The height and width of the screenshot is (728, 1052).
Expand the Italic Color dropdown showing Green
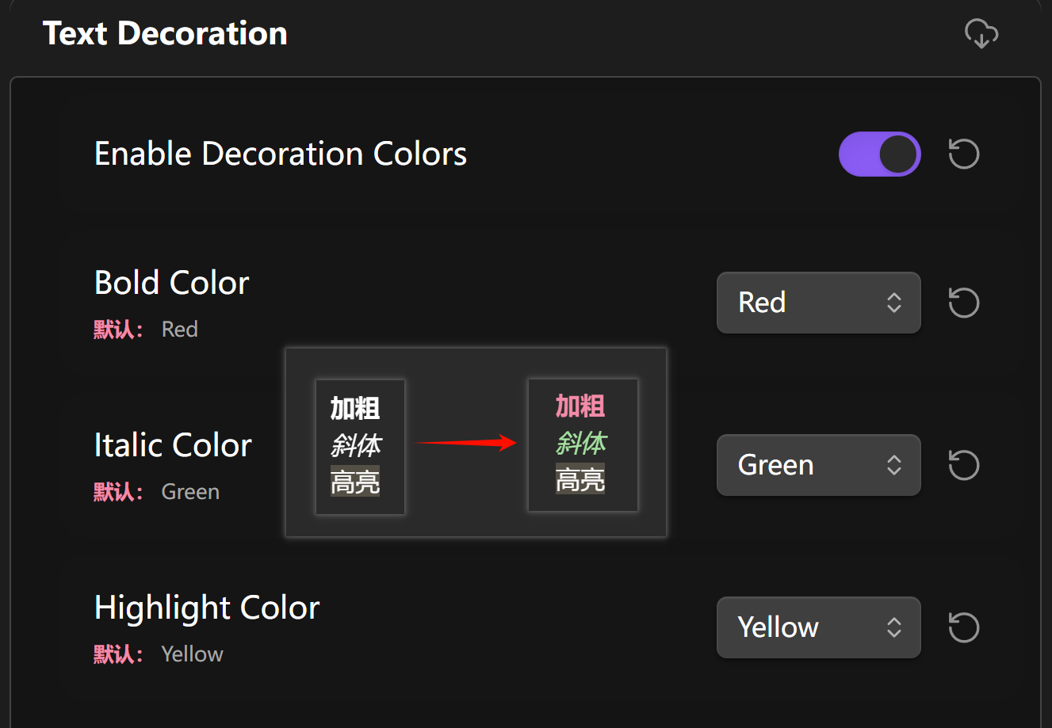(818, 465)
